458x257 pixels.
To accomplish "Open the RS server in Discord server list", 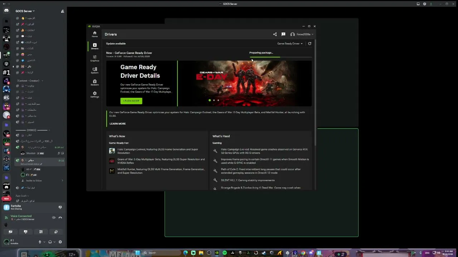I will coord(6,98).
